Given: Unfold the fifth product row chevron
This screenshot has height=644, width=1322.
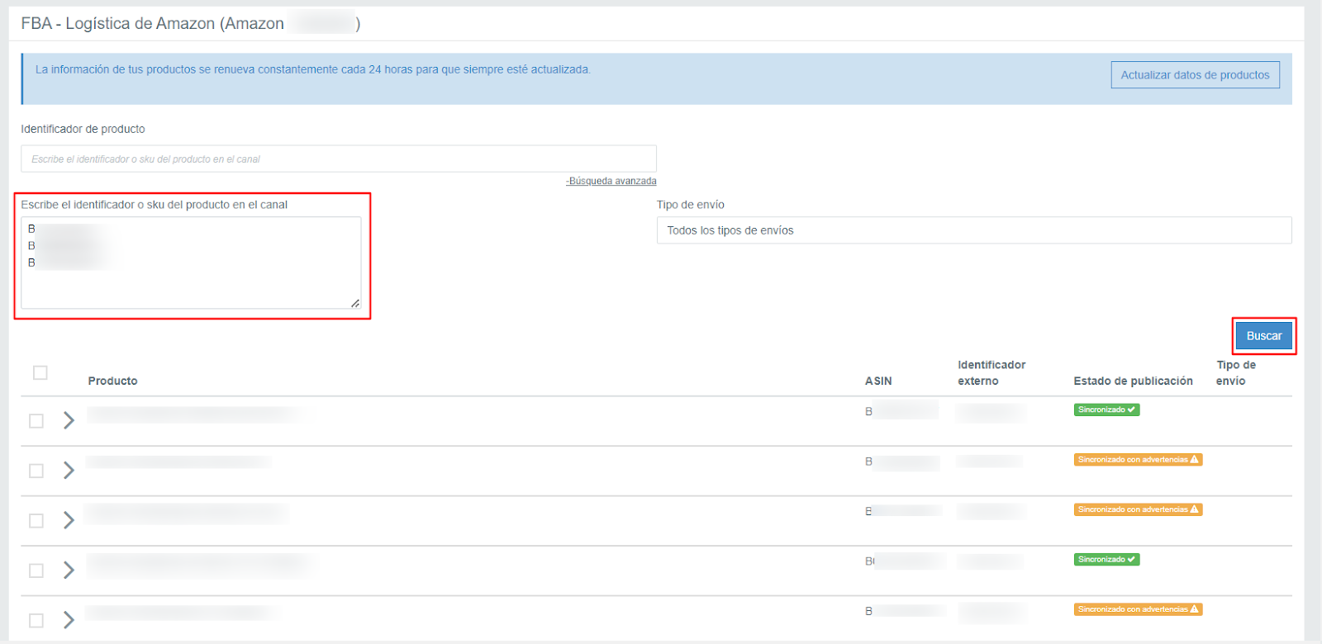Looking at the screenshot, I should pos(69,619).
